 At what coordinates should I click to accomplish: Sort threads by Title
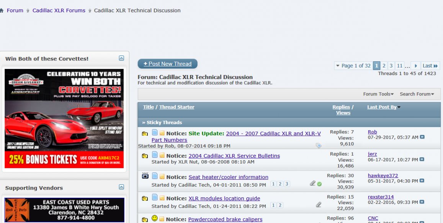(148, 107)
